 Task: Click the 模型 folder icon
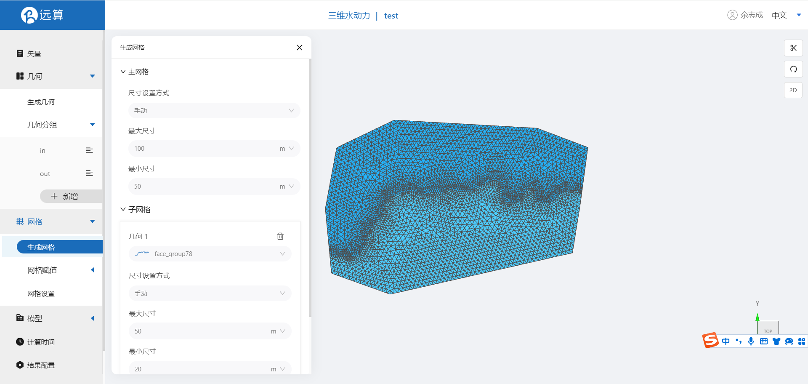pos(20,318)
